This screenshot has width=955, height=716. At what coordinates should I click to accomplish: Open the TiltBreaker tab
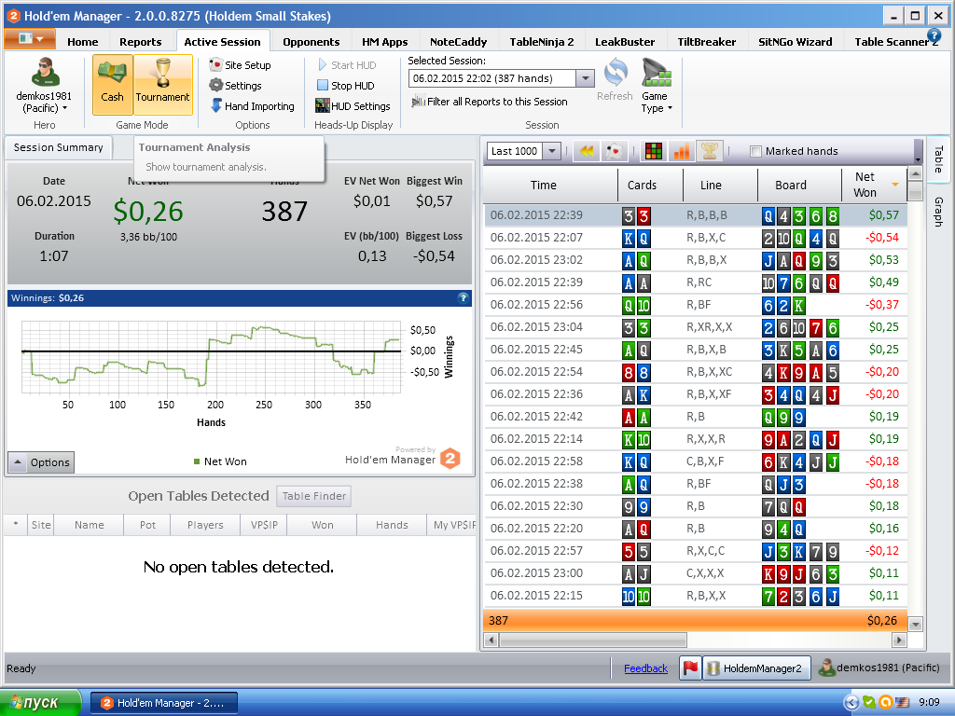click(x=707, y=41)
